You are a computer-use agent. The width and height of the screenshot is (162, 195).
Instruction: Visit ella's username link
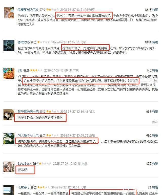20,70
